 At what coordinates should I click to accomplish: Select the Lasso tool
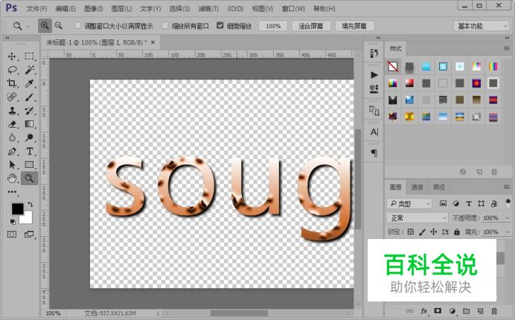pyautogui.click(x=12, y=70)
